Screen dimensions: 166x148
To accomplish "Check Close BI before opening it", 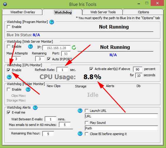I will click(87, 134).
